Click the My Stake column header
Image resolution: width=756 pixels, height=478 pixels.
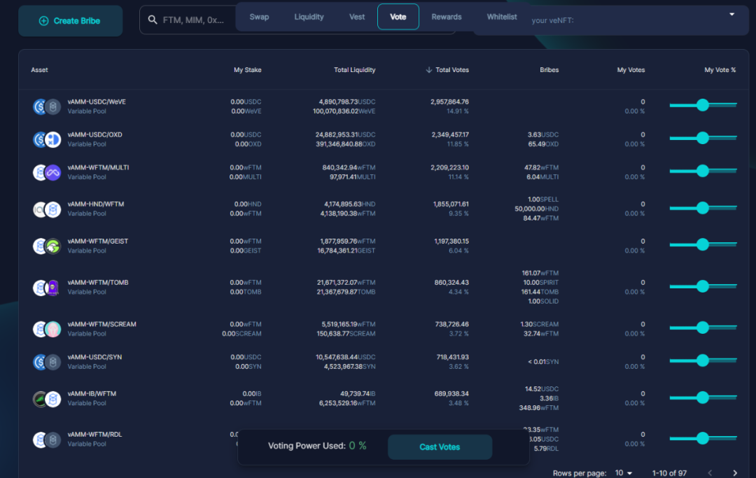[x=247, y=70]
